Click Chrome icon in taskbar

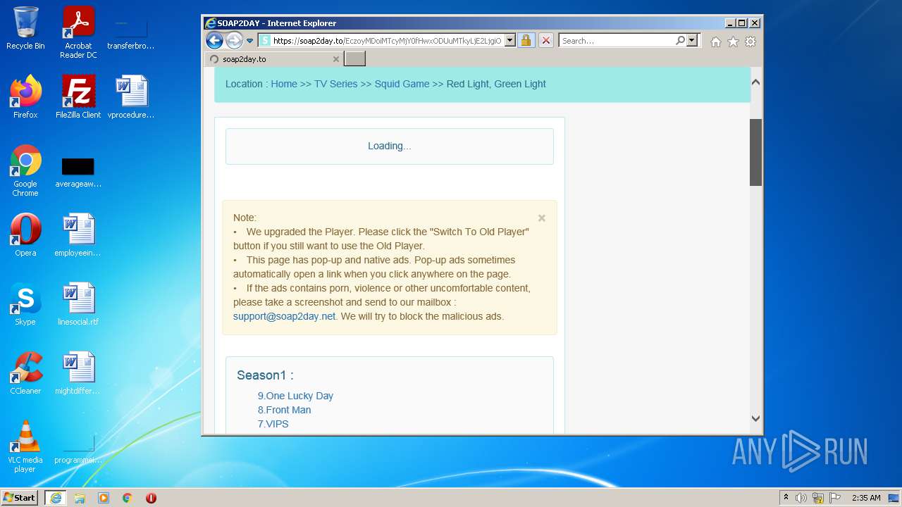[x=128, y=498]
